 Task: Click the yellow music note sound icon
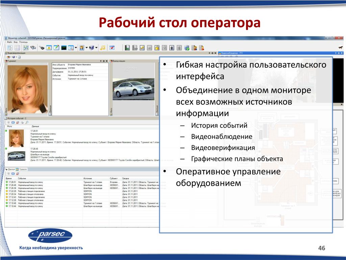[x=103, y=47]
